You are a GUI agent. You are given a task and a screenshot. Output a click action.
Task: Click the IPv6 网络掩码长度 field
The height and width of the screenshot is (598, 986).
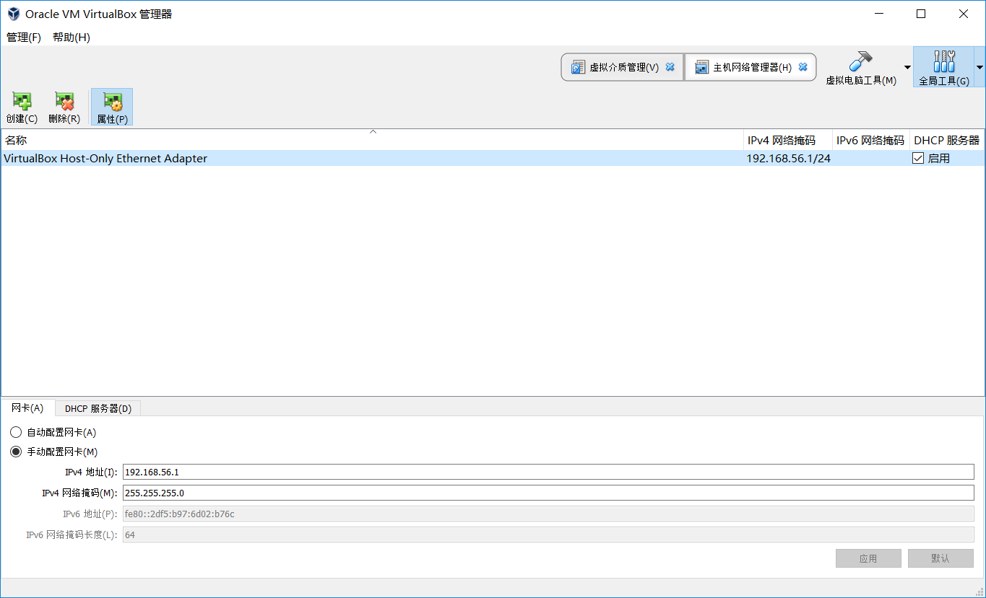[x=548, y=535]
